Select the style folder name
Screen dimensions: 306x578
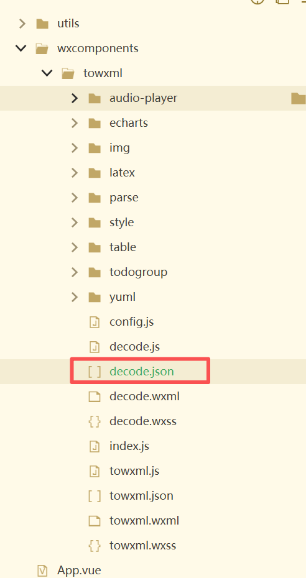tap(122, 222)
